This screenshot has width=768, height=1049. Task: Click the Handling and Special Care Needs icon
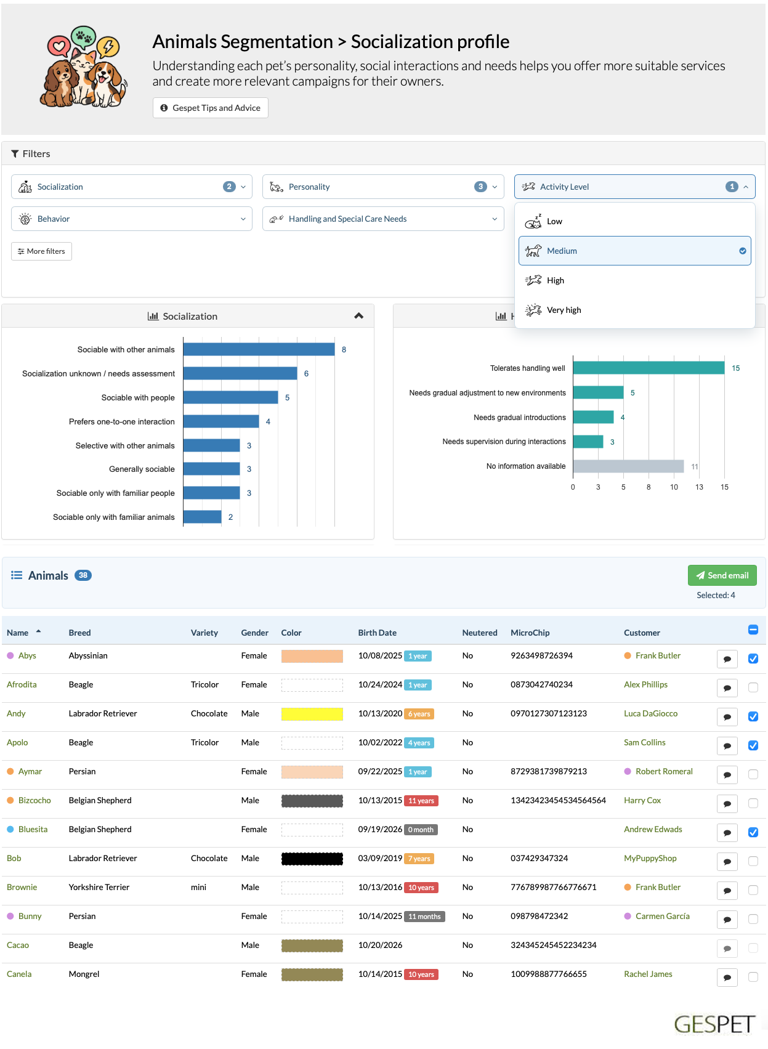click(x=277, y=219)
